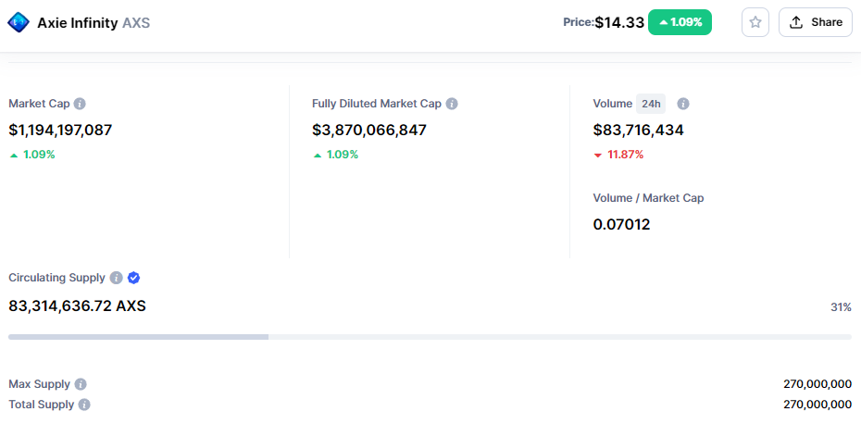
Task: Click the Total Supply value 270,000,000
Action: [817, 405]
